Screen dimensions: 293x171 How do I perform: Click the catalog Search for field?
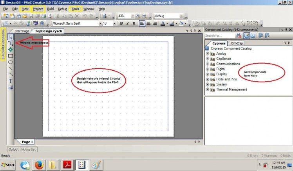tap(219, 36)
